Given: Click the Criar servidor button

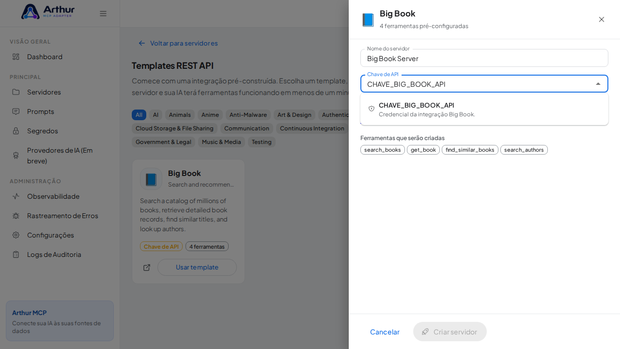Looking at the screenshot, I should tap(450, 332).
